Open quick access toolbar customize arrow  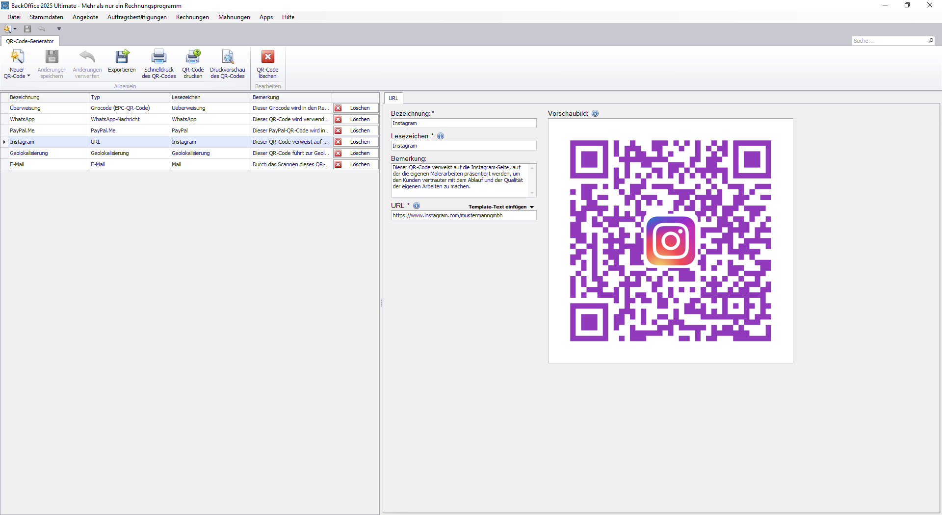click(59, 29)
